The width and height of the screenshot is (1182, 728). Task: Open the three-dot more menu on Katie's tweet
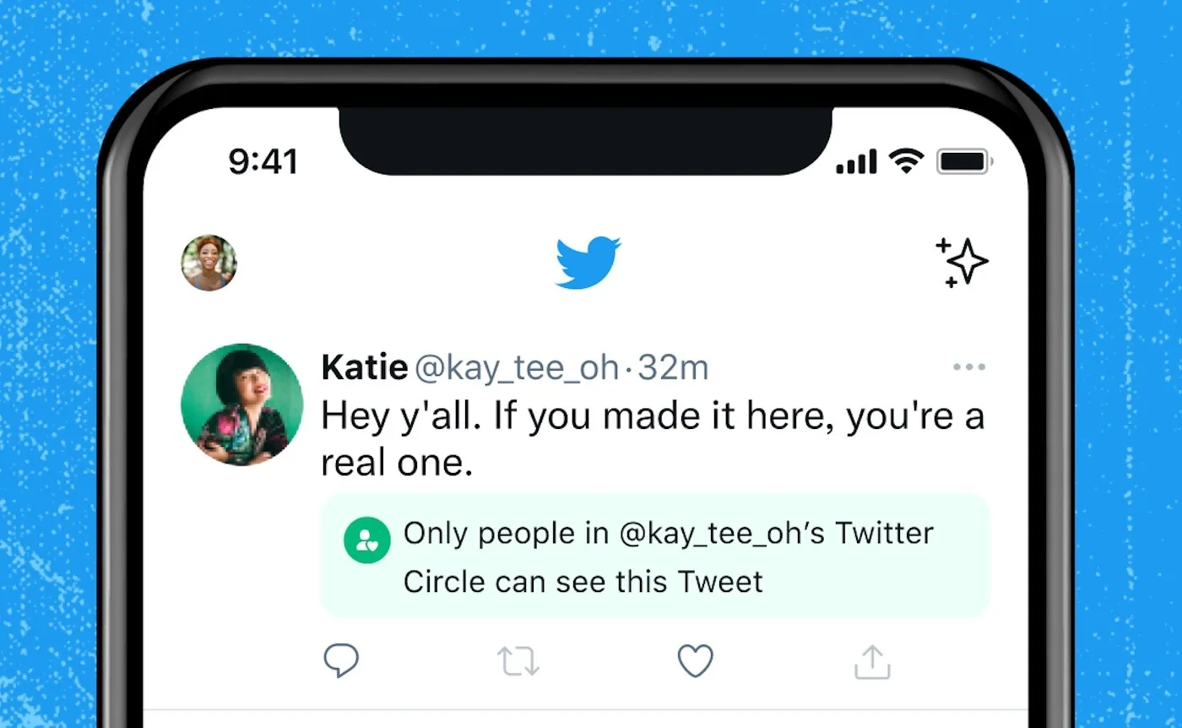coord(968,367)
